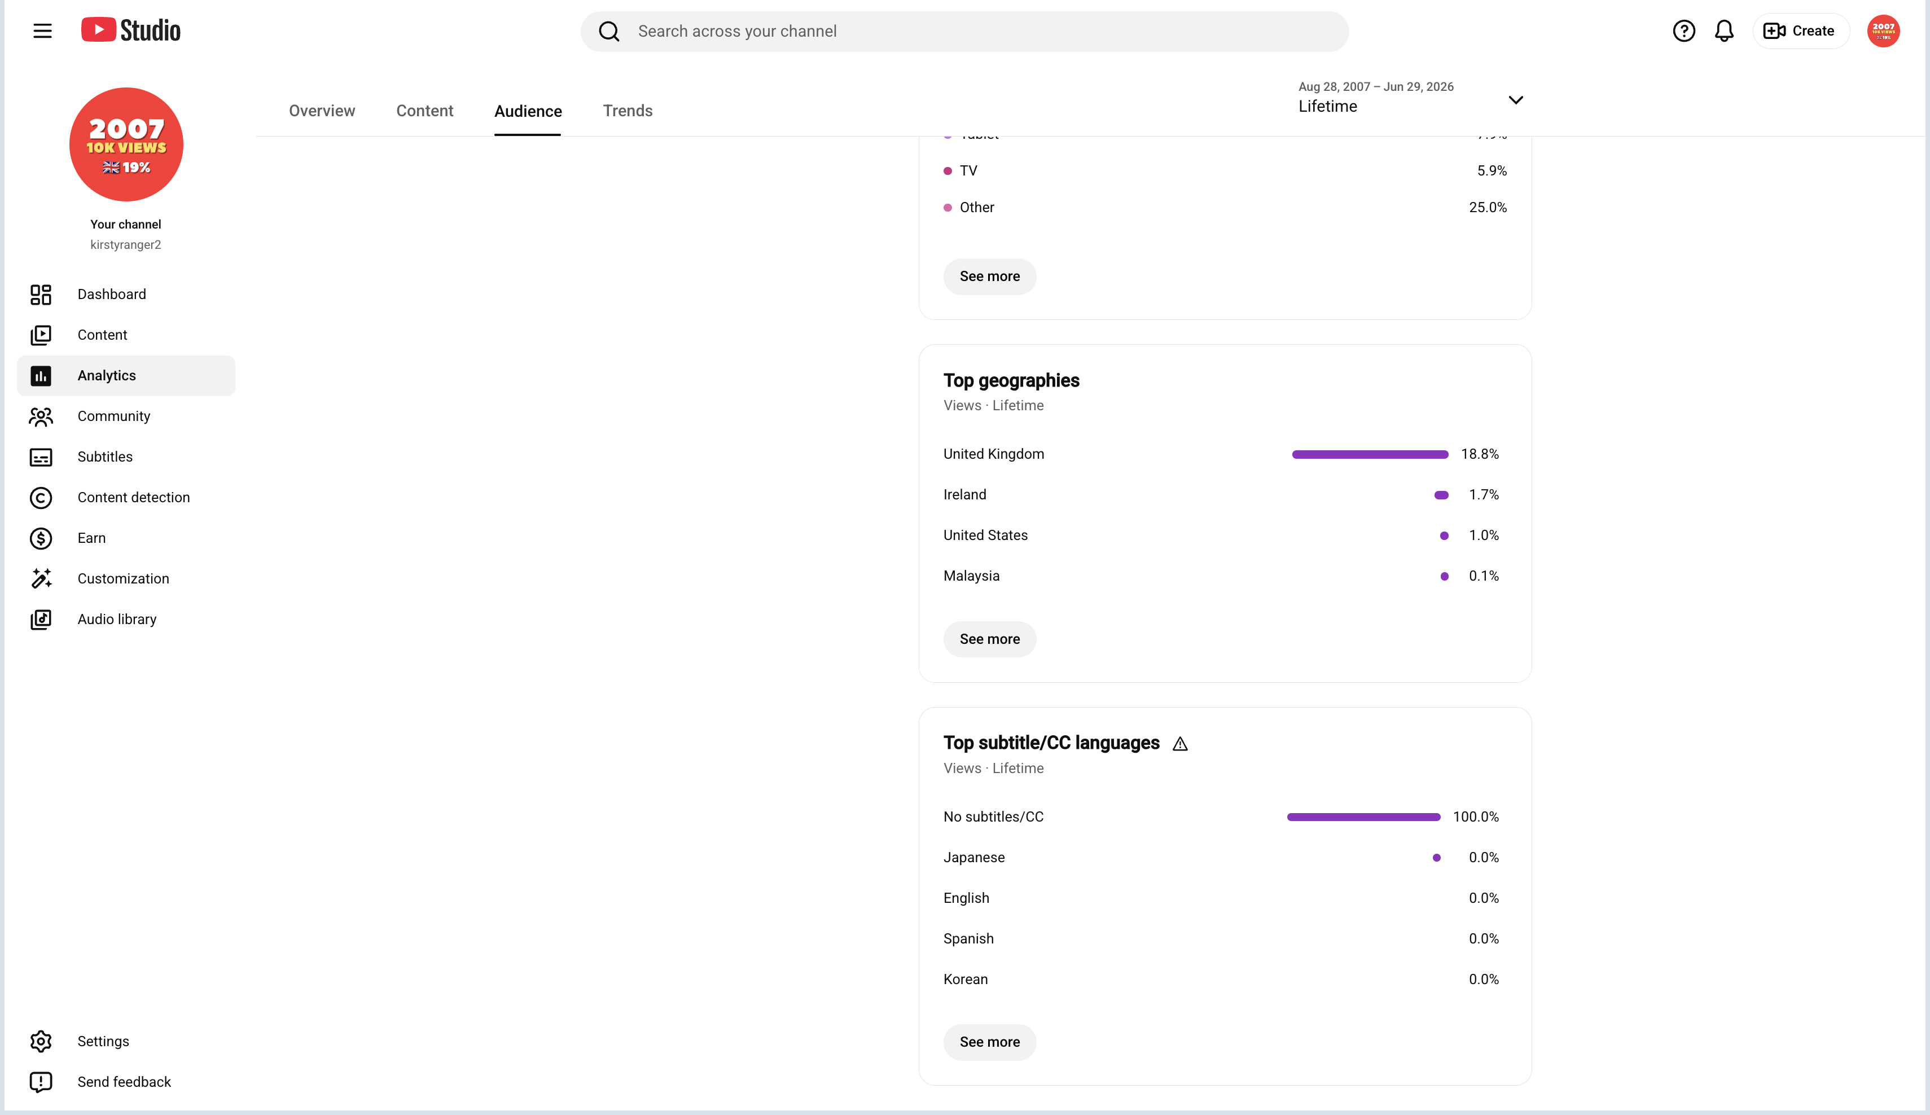
Task: Click the Content detection copyright icon
Action: [x=41, y=497]
